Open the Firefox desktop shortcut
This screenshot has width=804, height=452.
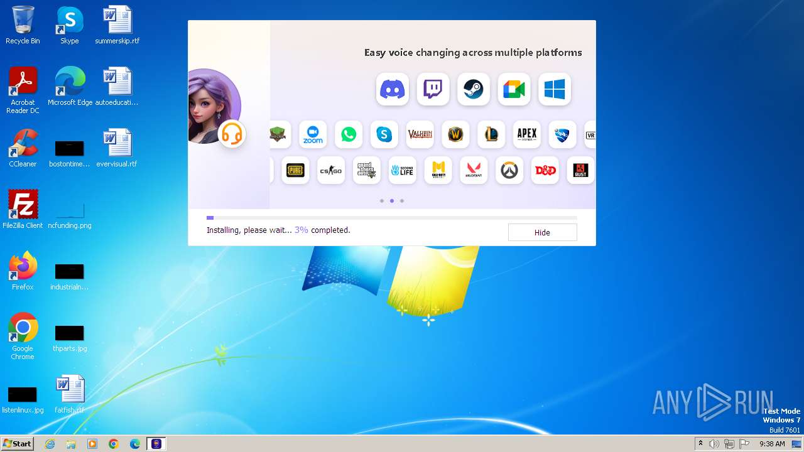(23, 271)
